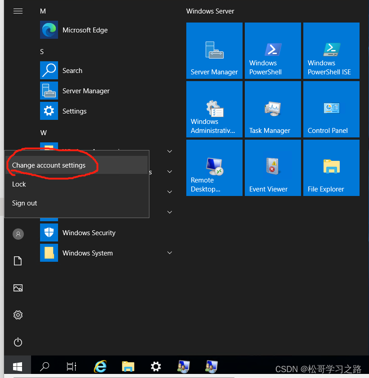Choose Lock from the account menu

(x=76, y=184)
